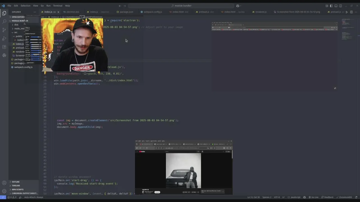This screenshot has height=202, width=360.
Task: Open the File menu
Action: tap(9, 6)
